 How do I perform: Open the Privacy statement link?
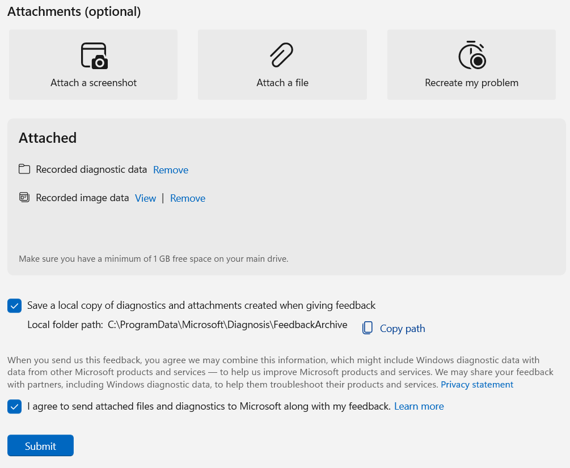click(x=477, y=385)
